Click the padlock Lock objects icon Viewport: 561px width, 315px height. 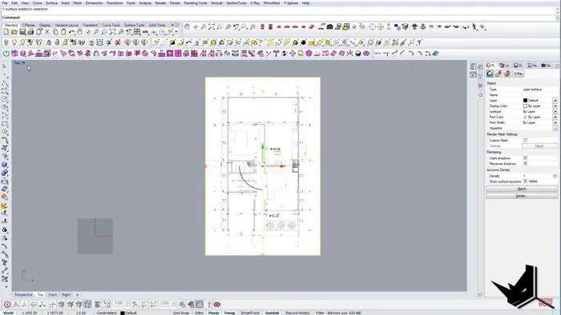click(x=49, y=42)
